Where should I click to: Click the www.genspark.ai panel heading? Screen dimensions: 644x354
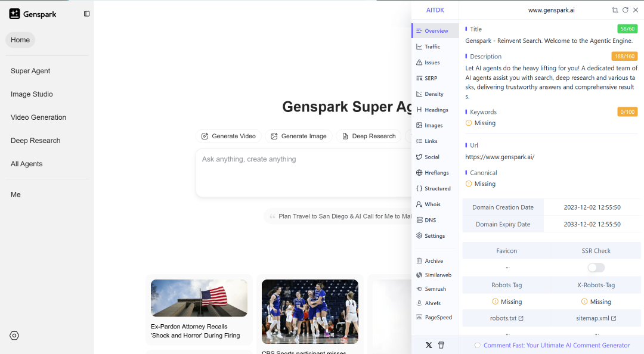(551, 10)
